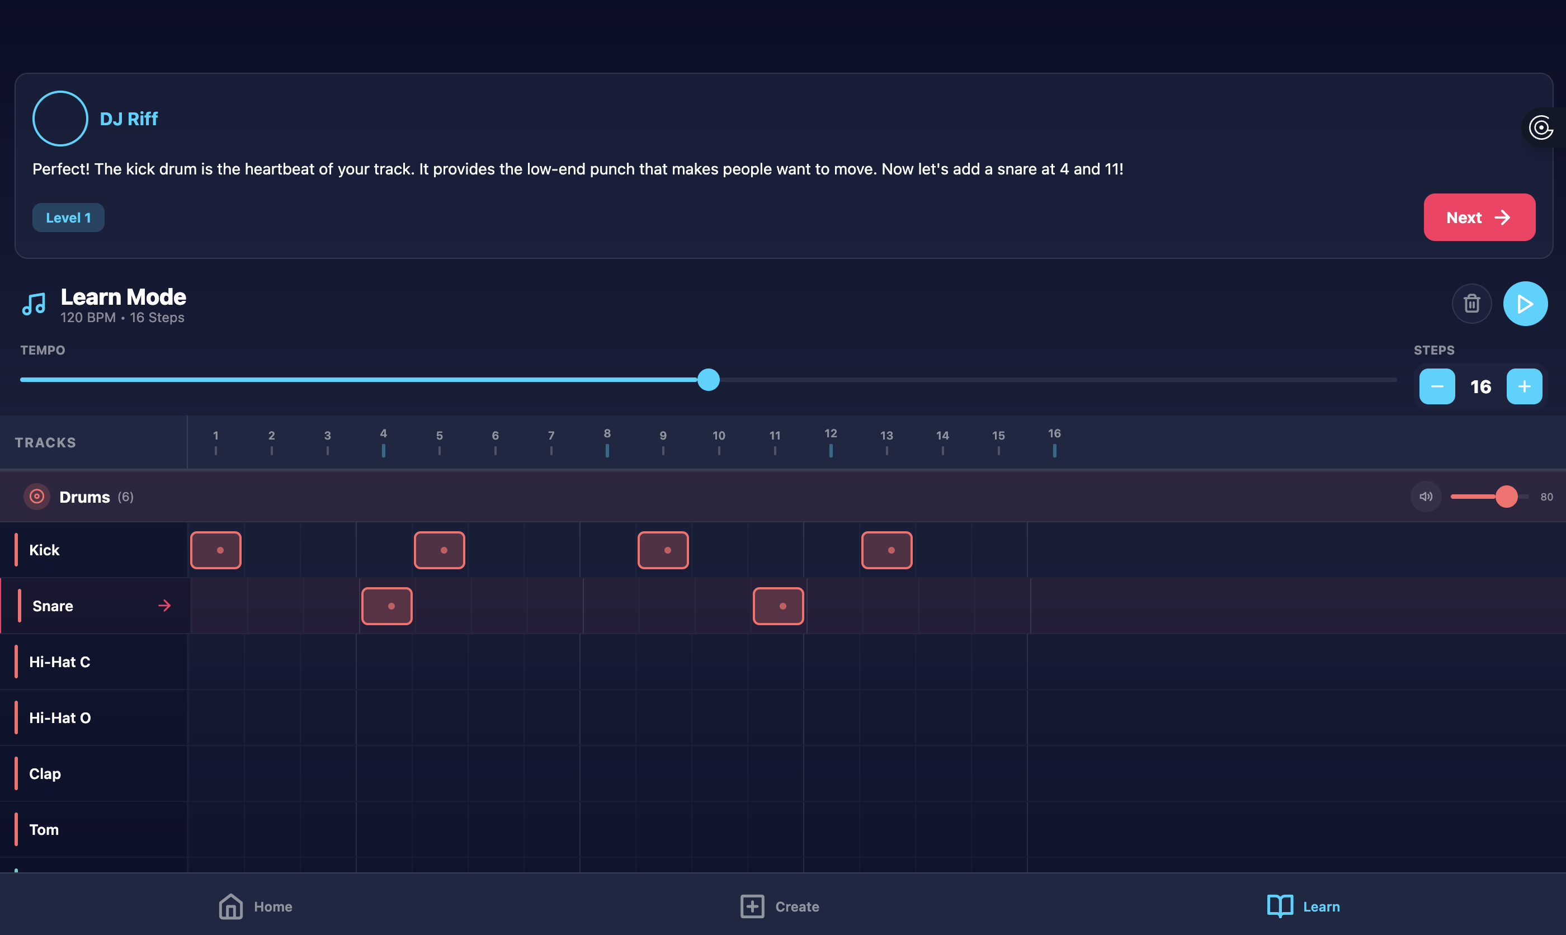Open the Create tab

[779, 906]
